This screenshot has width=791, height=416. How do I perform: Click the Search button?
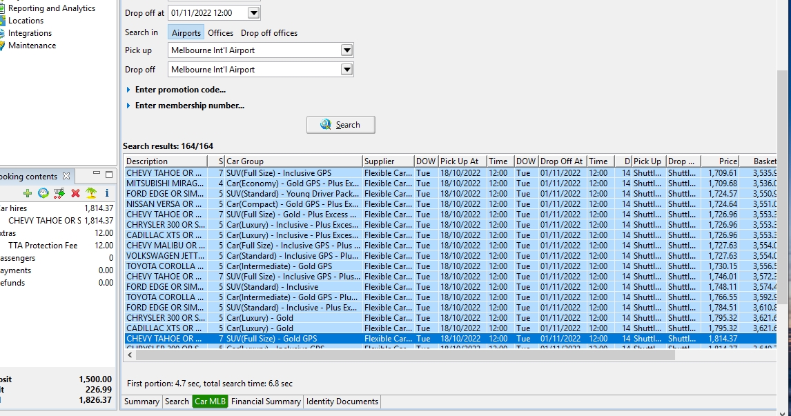[x=340, y=125]
